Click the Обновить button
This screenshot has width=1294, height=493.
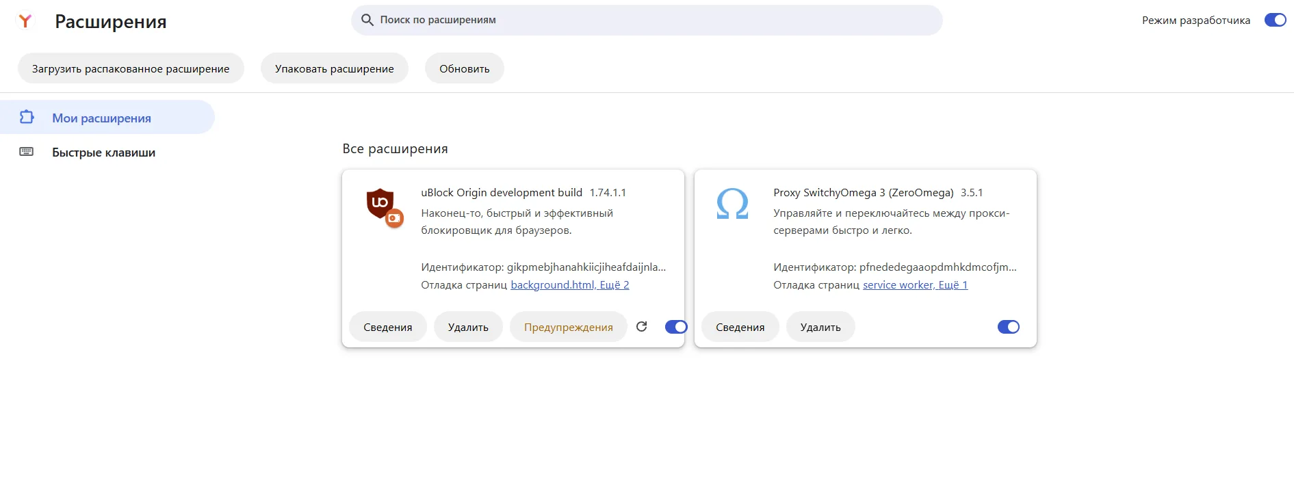pos(465,68)
